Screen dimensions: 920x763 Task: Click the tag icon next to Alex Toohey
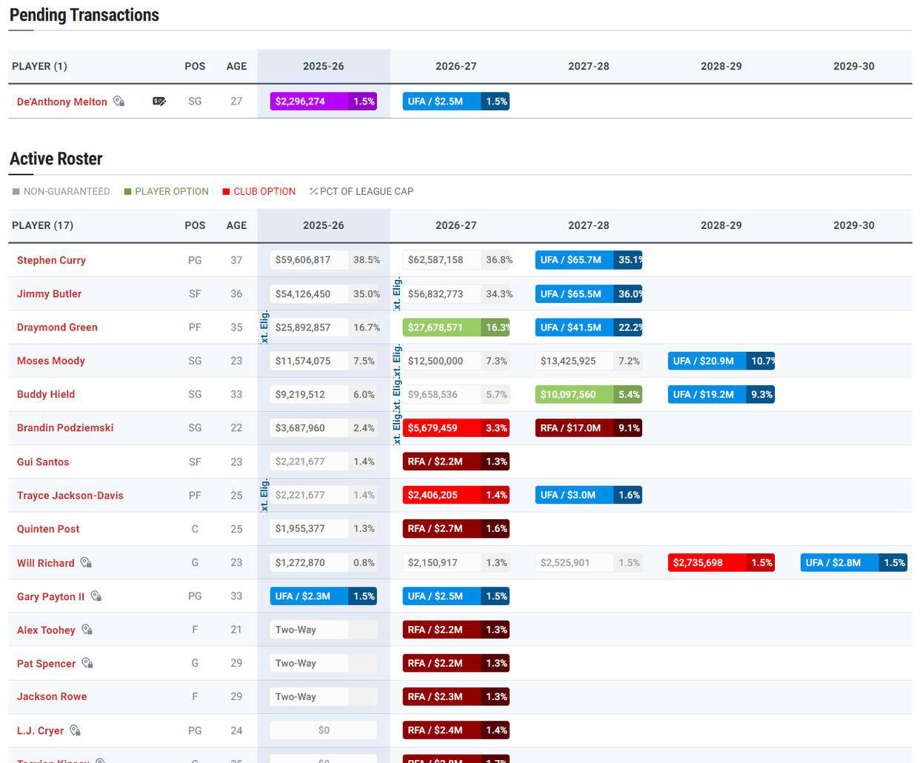pos(87,630)
